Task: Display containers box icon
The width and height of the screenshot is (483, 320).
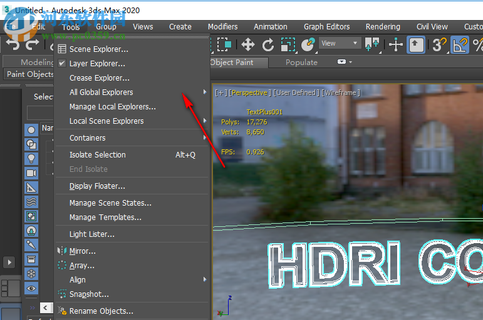Action: [31, 259]
